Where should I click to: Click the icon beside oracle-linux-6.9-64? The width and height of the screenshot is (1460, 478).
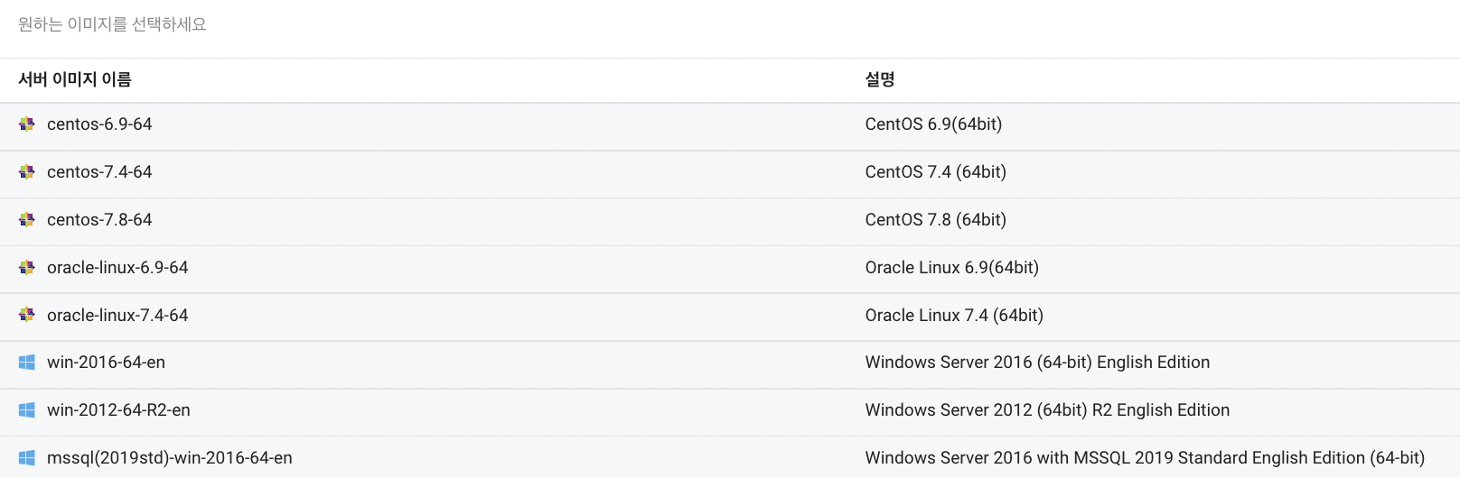pyautogui.click(x=27, y=268)
